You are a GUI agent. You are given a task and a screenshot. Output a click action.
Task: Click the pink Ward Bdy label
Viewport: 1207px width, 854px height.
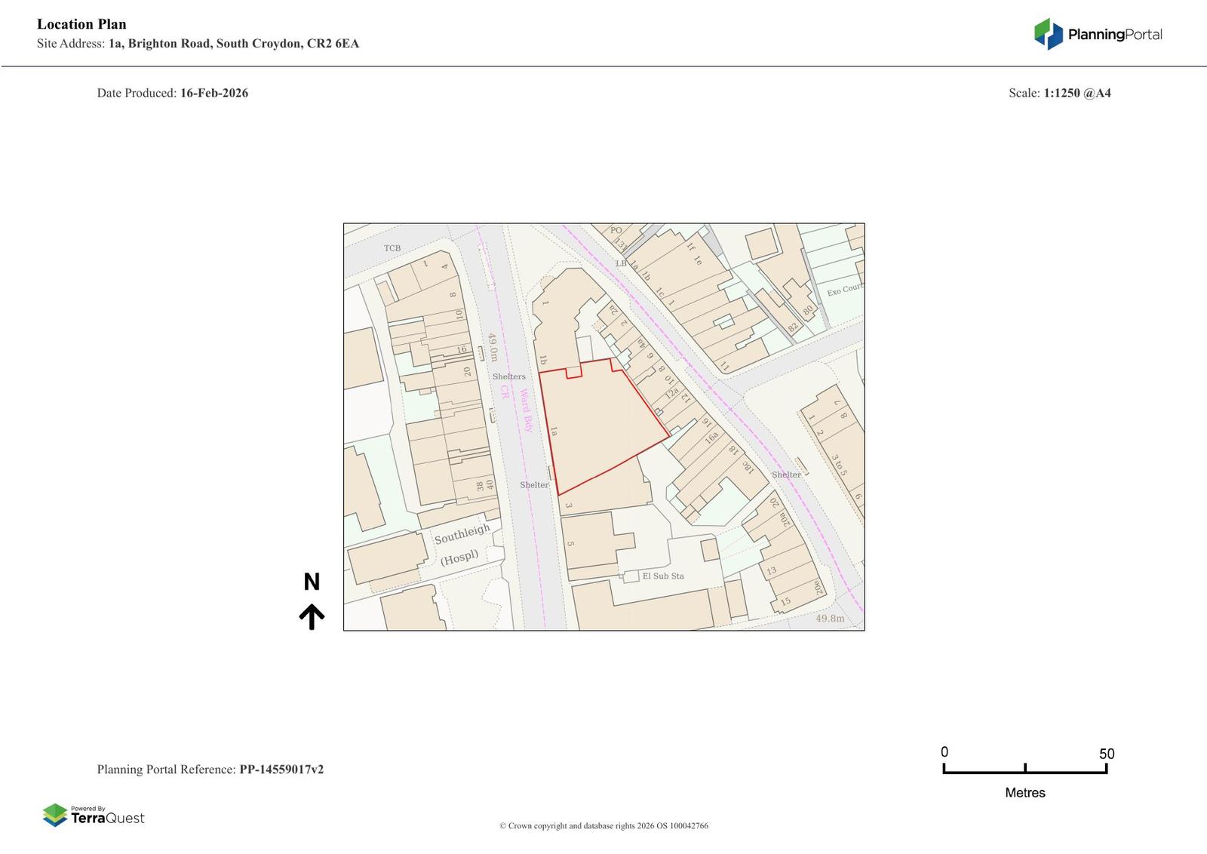[x=526, y=410]
